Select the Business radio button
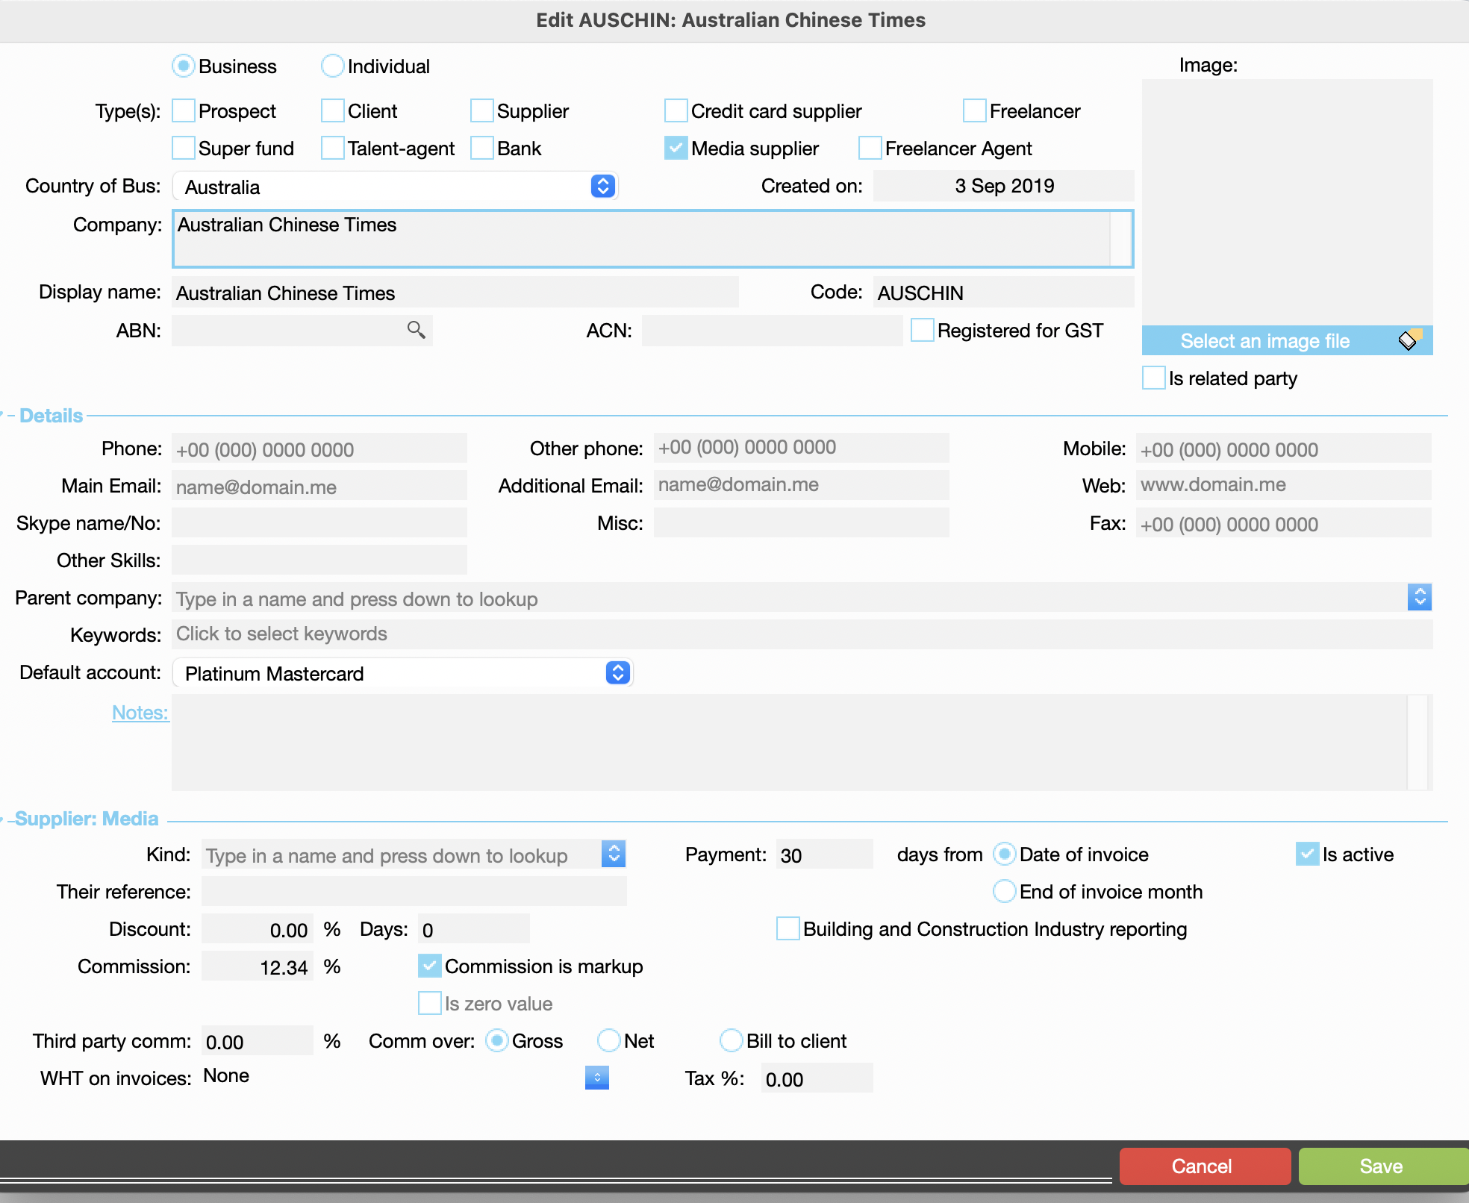1469x1203 pixels. pyautogui.click(x=184, y=66)
